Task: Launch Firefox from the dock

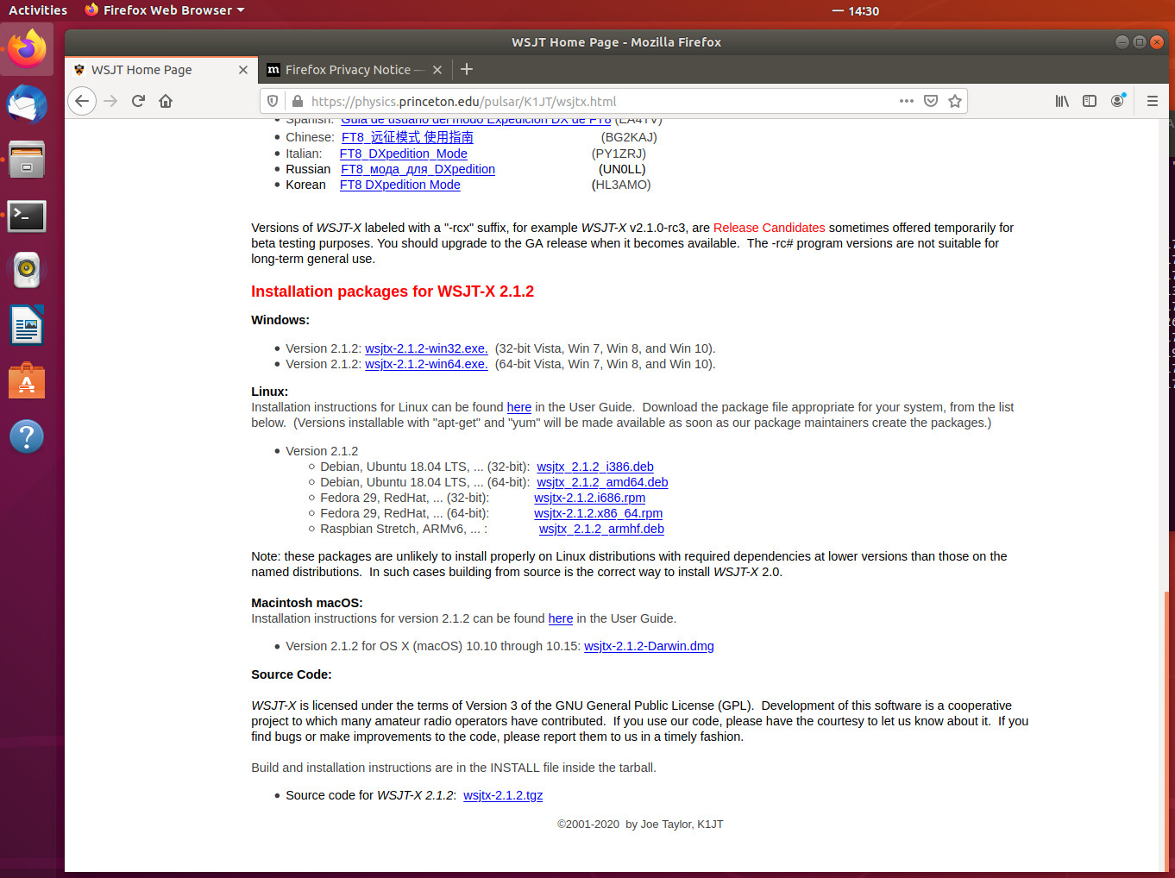Action: click(27, 49)
